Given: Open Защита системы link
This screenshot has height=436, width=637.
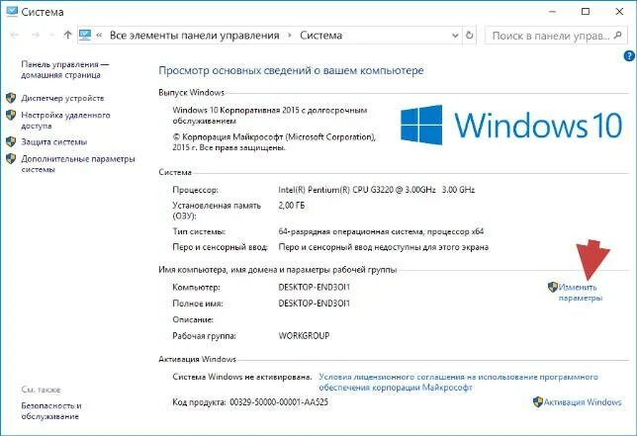Looking at the screenshot, I should click(54, 141).
